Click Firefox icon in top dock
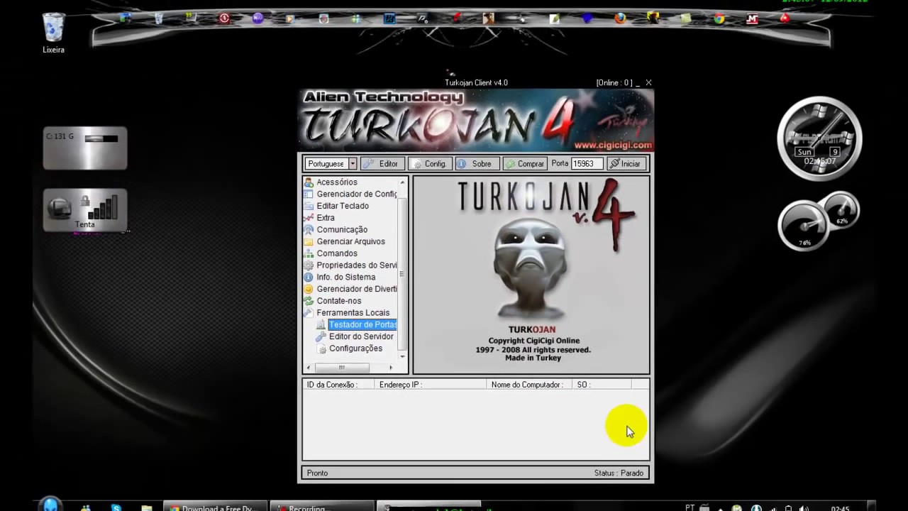The width and height of the screenshot is (908, 511). click(621, 18)
